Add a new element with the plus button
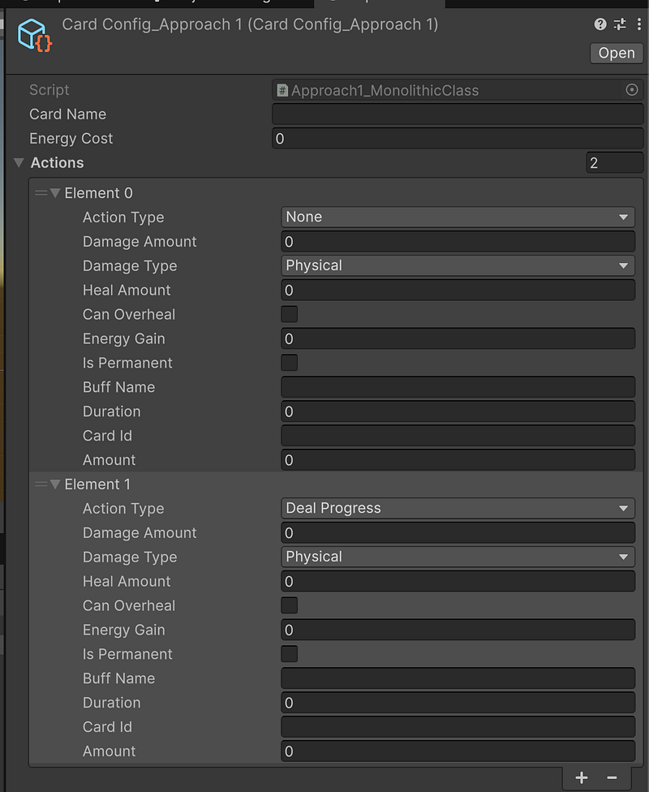Screen dimensions: 649x792 (x=582, y=777)
